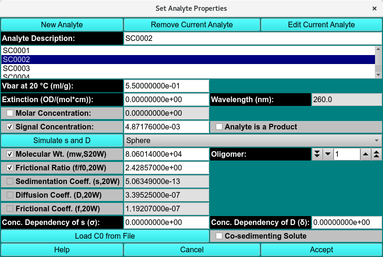The height and width of the screenshot is (257, 383).
Task: Uncheck the Frictional Ratio checkbox
Action: click(10, 168)
